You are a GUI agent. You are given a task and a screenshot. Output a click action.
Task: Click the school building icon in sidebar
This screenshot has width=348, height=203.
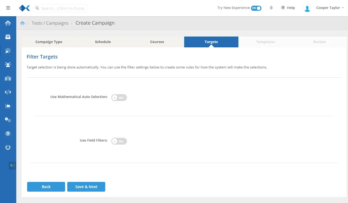coord(8,78)
